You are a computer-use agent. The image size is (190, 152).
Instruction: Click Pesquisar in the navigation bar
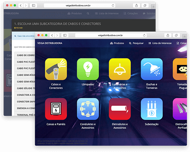[136, 43]
